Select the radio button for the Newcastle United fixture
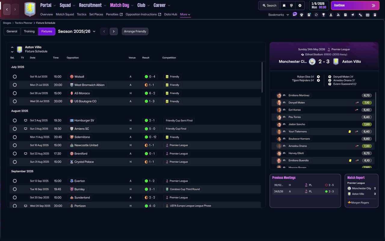The image size is (385, 241). tap(15, 145)
